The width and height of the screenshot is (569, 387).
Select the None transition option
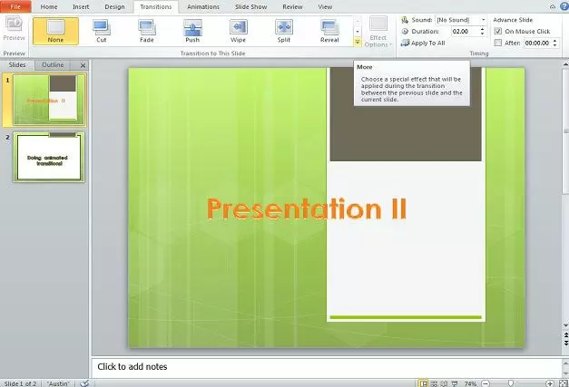55,31
